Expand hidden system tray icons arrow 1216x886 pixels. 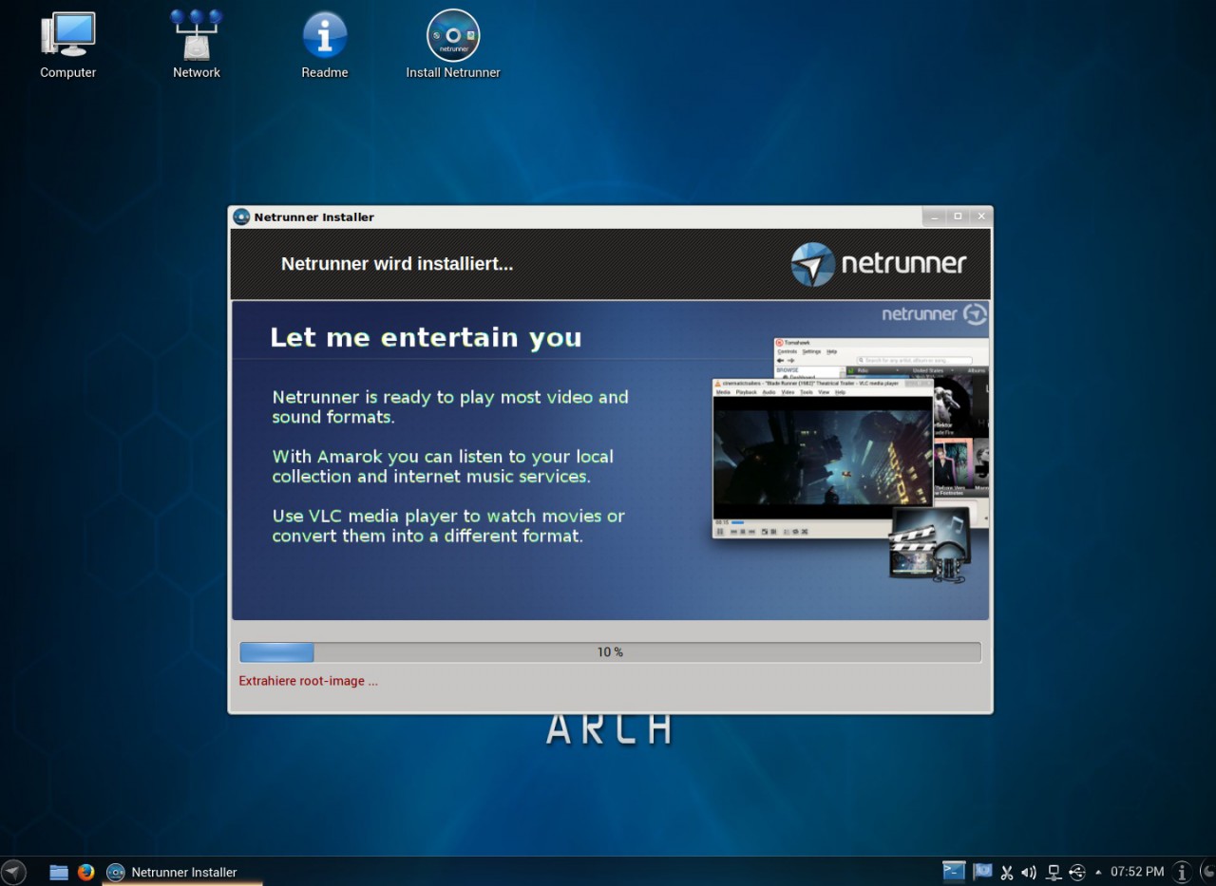pyautogui.click(x=1098, y=872)
